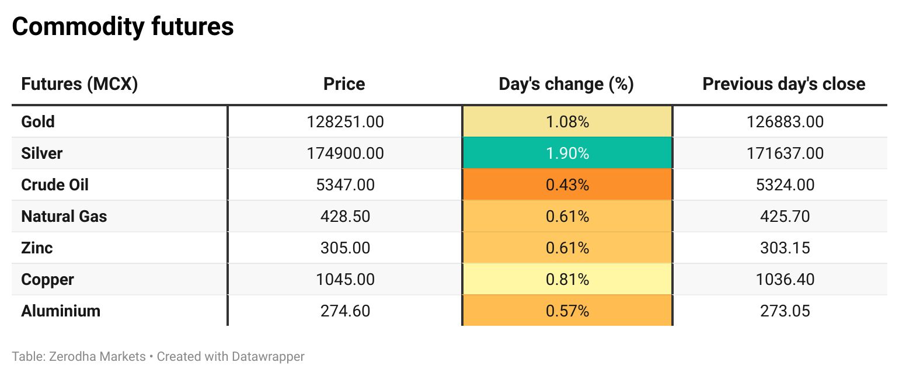899x376 pixels.
Task: Select the Previous day's close header
Action: tap(783, 84)
